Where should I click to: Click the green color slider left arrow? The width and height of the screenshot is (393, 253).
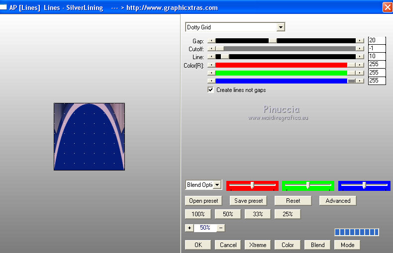pyautogui.click(x=211, y=73)
